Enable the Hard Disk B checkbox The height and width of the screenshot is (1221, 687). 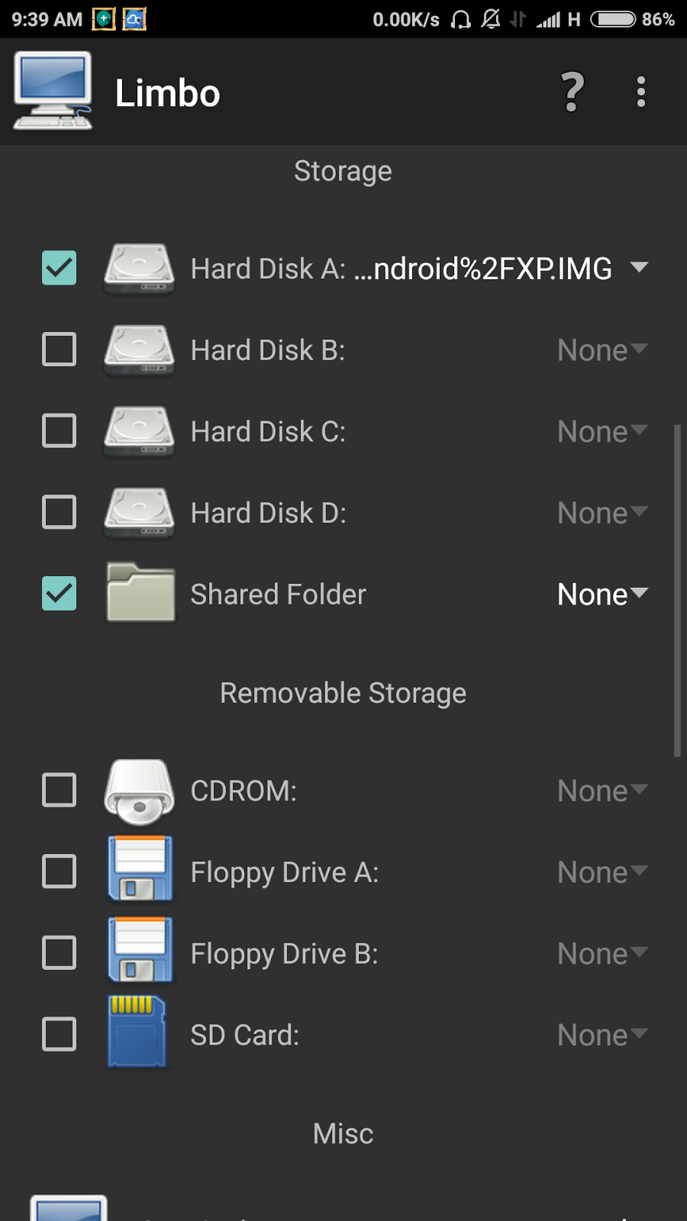point(59,350)
